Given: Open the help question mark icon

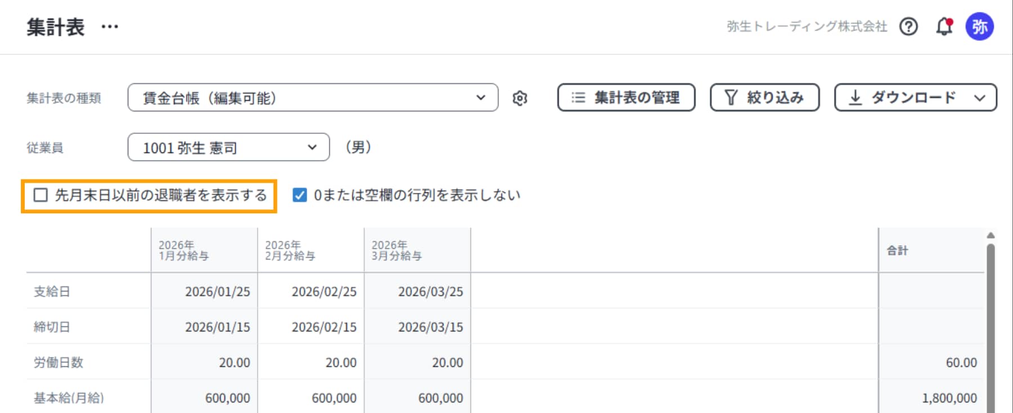Looking at the screenshot, I should coord(908,26).
